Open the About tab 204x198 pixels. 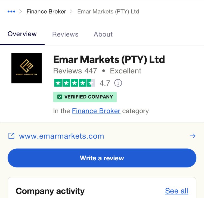click(103, 34)
